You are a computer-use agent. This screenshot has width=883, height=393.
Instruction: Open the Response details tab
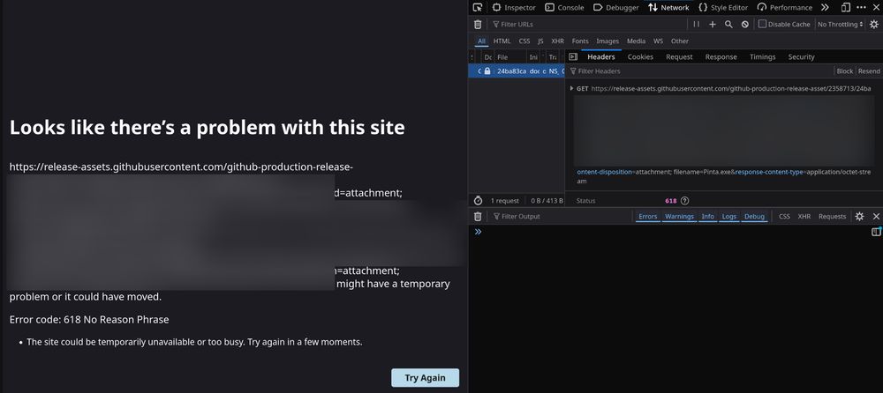[721, 56]
